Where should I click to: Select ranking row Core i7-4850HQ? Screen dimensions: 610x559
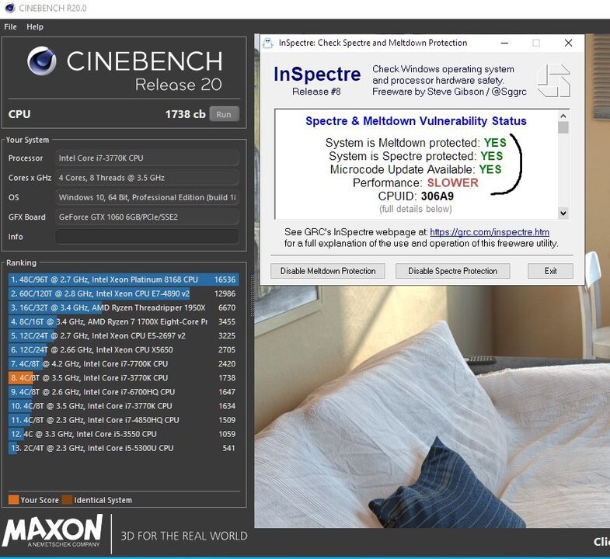124,420
